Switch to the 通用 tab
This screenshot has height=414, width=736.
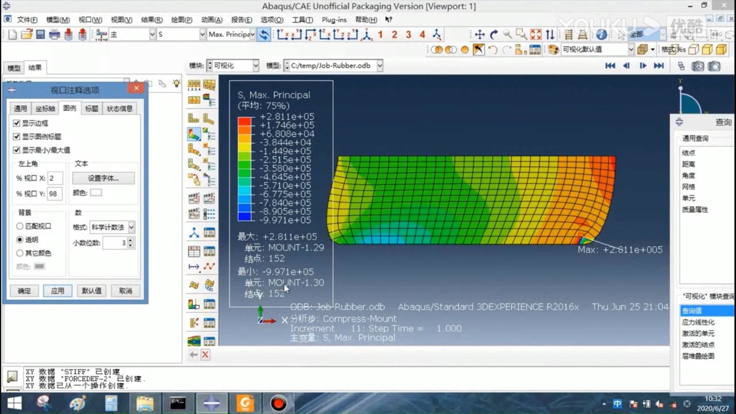(x=20, y=108)
